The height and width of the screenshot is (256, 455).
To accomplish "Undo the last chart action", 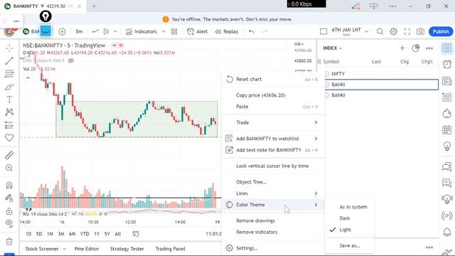I will point(252,31).
